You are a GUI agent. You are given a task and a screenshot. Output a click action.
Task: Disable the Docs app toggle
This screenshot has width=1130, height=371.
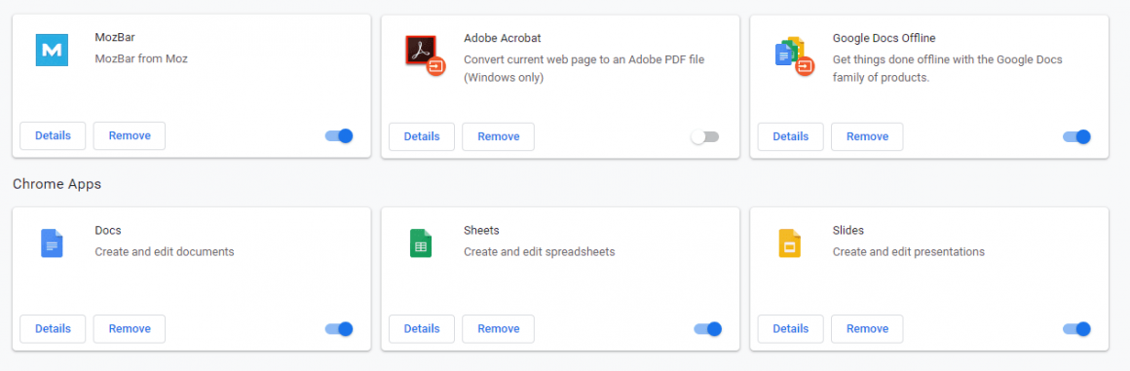339,328
